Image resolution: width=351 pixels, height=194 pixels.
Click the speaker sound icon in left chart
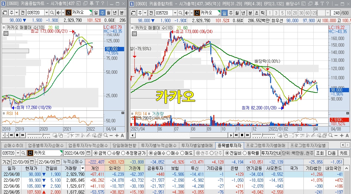click(58, 13)
